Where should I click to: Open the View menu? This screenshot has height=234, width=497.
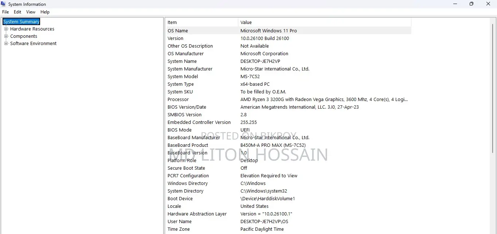pos(31,12)
